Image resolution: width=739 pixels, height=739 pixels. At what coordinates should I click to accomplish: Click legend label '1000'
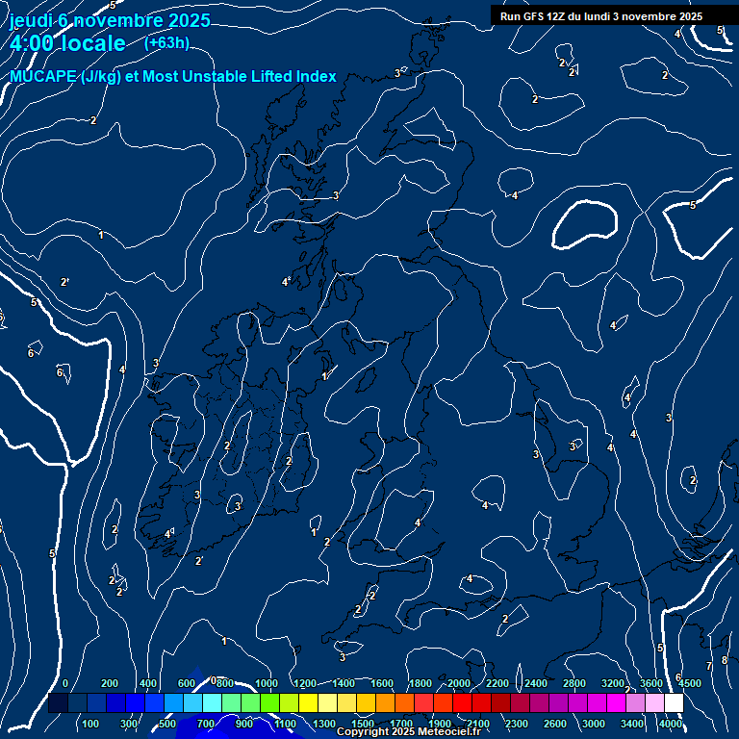(267, 683)
